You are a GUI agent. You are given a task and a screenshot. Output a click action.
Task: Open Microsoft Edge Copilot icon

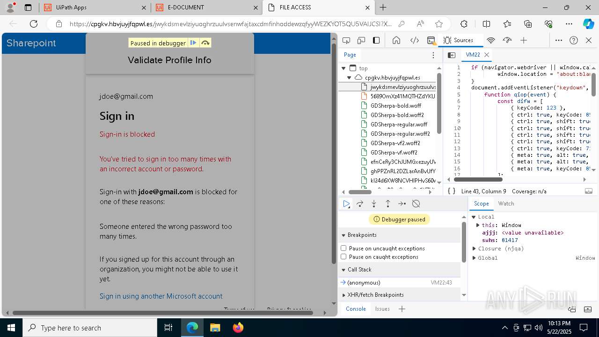(588, 24)
